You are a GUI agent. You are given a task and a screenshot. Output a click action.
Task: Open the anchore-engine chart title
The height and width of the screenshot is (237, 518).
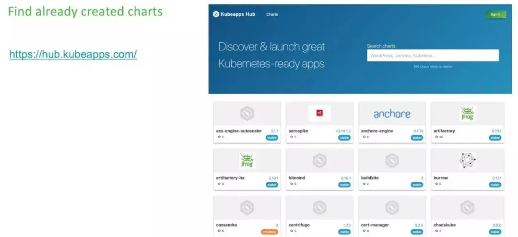[x=377, y=131]
